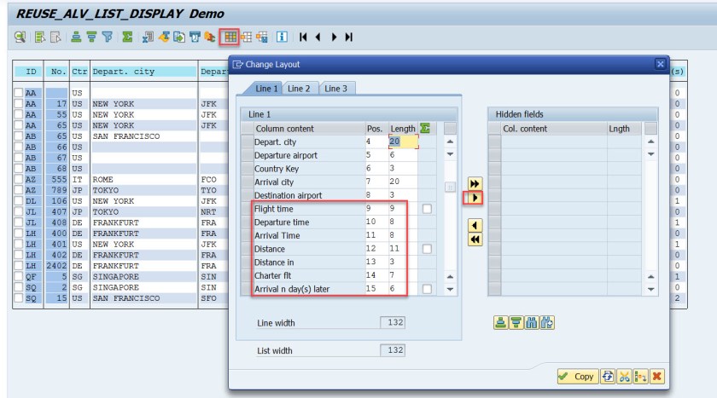Cancel dialog with the red X icon
Screen dimensions: 717x398
click(657, 377)
